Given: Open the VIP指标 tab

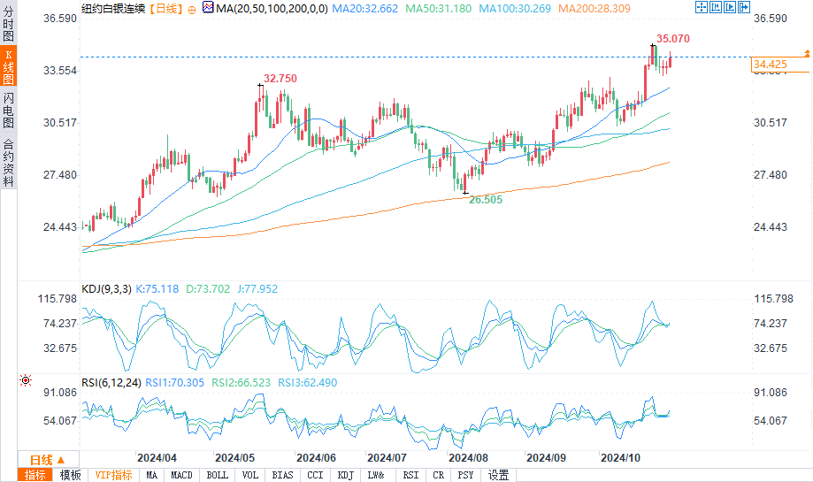Looking at the screenshot, I should pyautogui.click(x=114, y=475).
